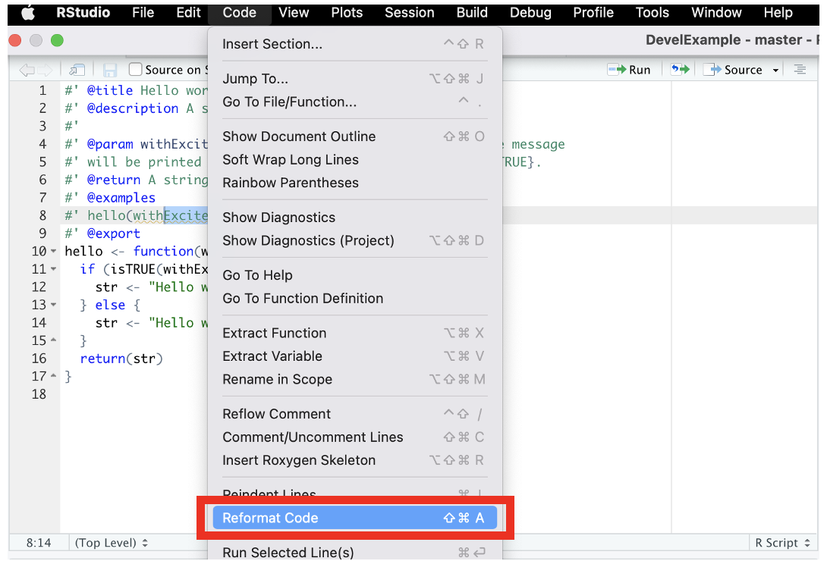Close the open Code menu
Screen dimensions: 827x561
tap(240, 13)
